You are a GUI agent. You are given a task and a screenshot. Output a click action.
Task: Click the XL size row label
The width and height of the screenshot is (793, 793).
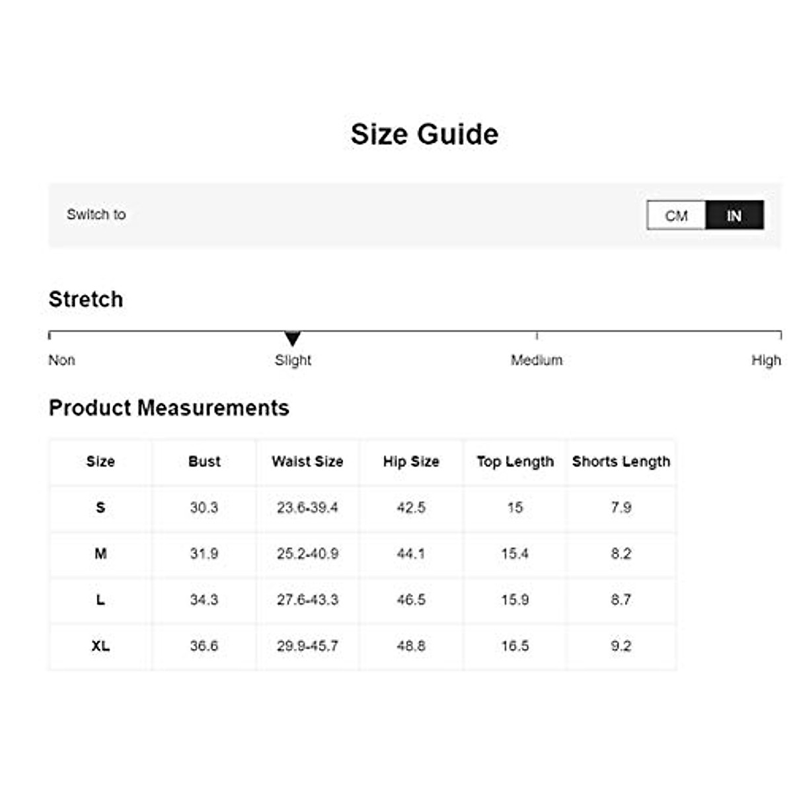click(x=100, y=646)
